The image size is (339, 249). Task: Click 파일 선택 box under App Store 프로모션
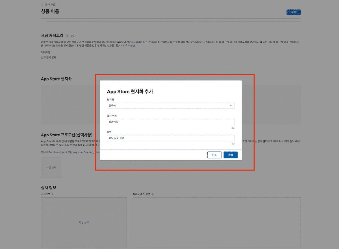[51, 168]
